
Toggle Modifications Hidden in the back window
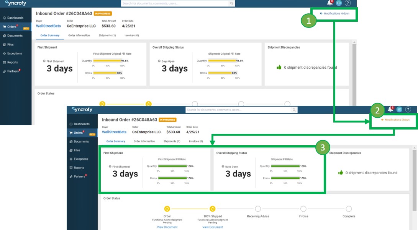pyautogui.click(x=334, y=13)
